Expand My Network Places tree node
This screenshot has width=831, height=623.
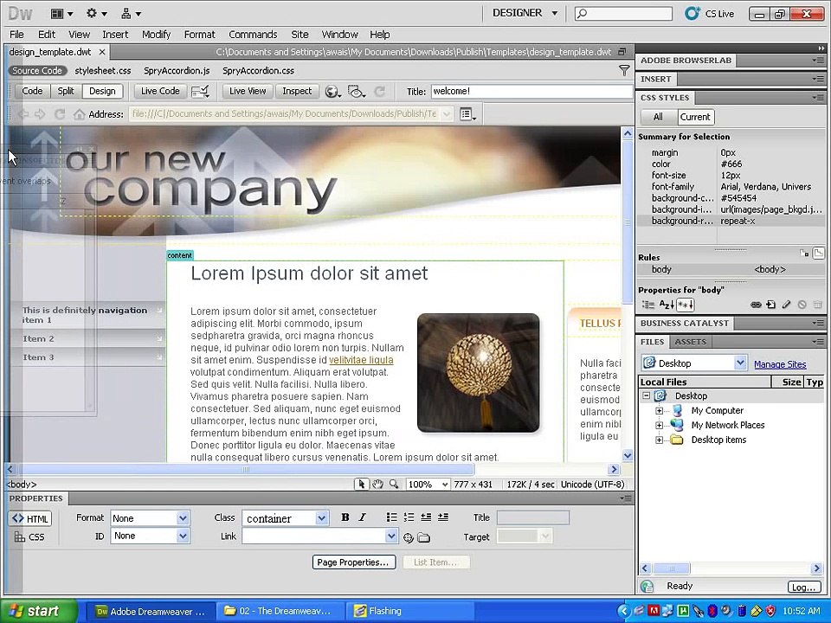659,425
